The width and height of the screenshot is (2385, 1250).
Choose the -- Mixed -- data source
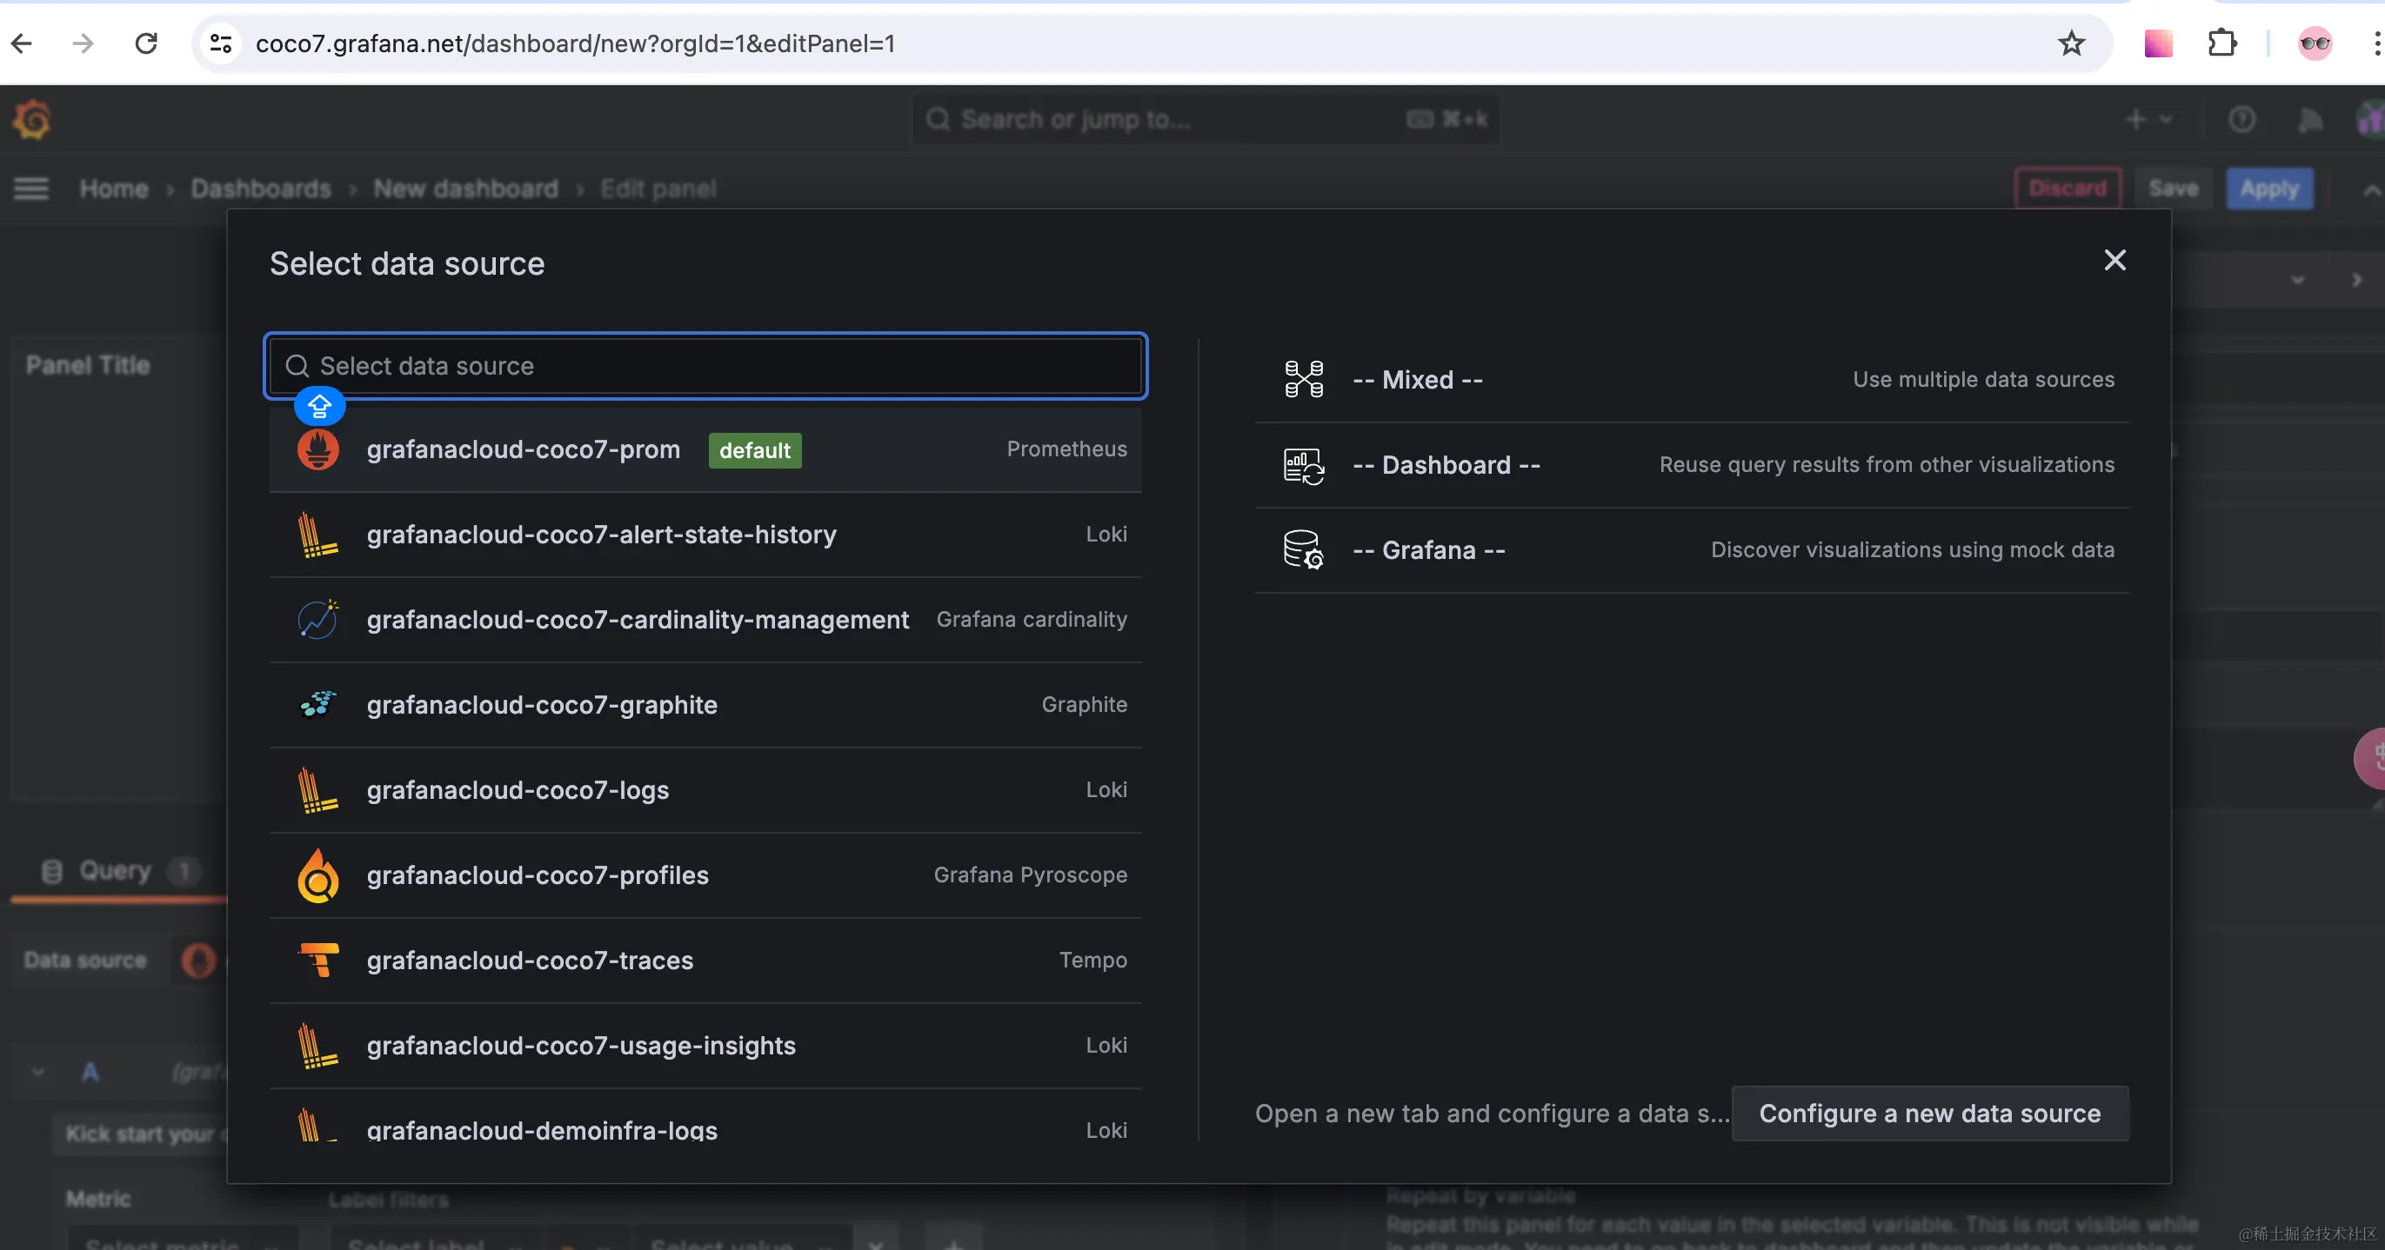[1692, 379]
